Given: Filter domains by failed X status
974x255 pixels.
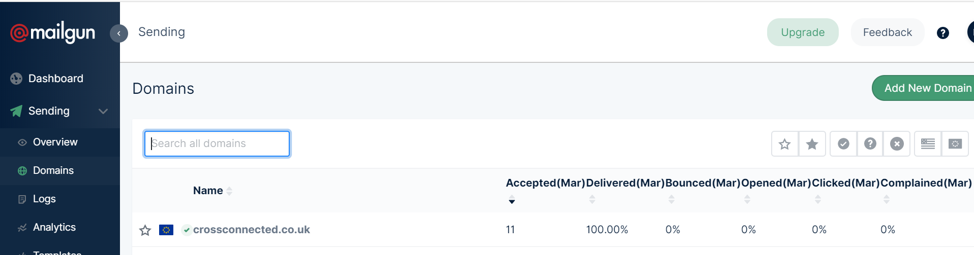Looking at the screenshot, I should tap(897, 144).
